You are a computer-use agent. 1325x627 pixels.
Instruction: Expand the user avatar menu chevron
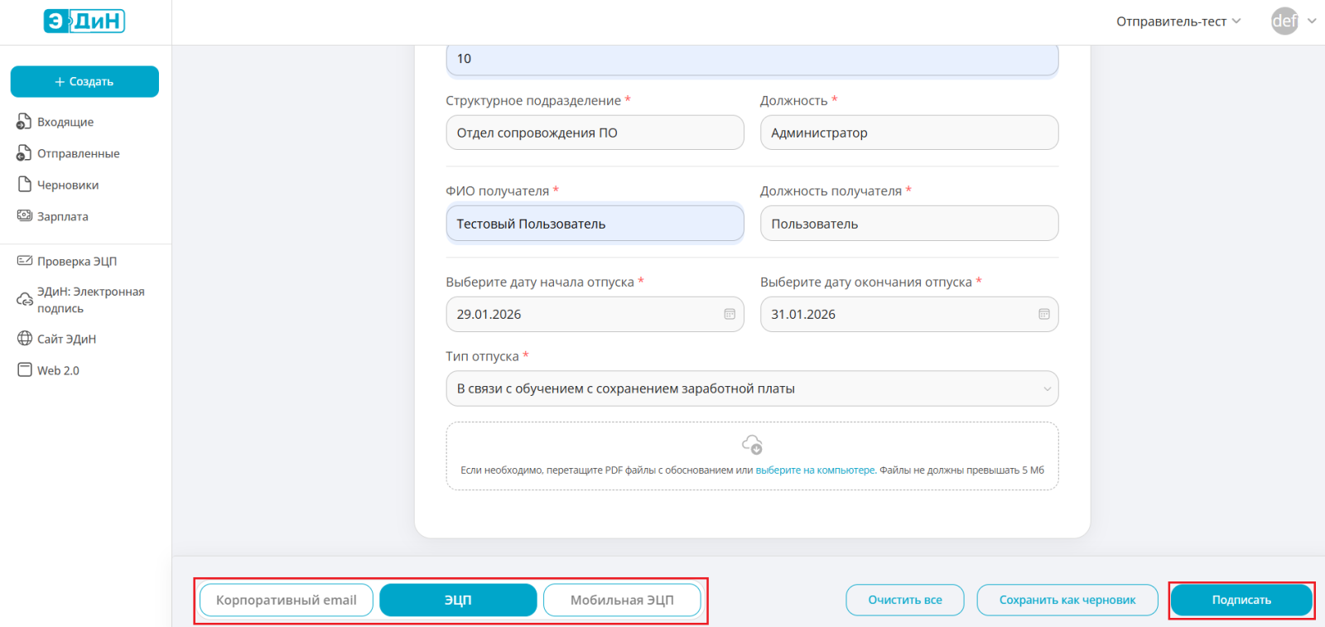1312,22
